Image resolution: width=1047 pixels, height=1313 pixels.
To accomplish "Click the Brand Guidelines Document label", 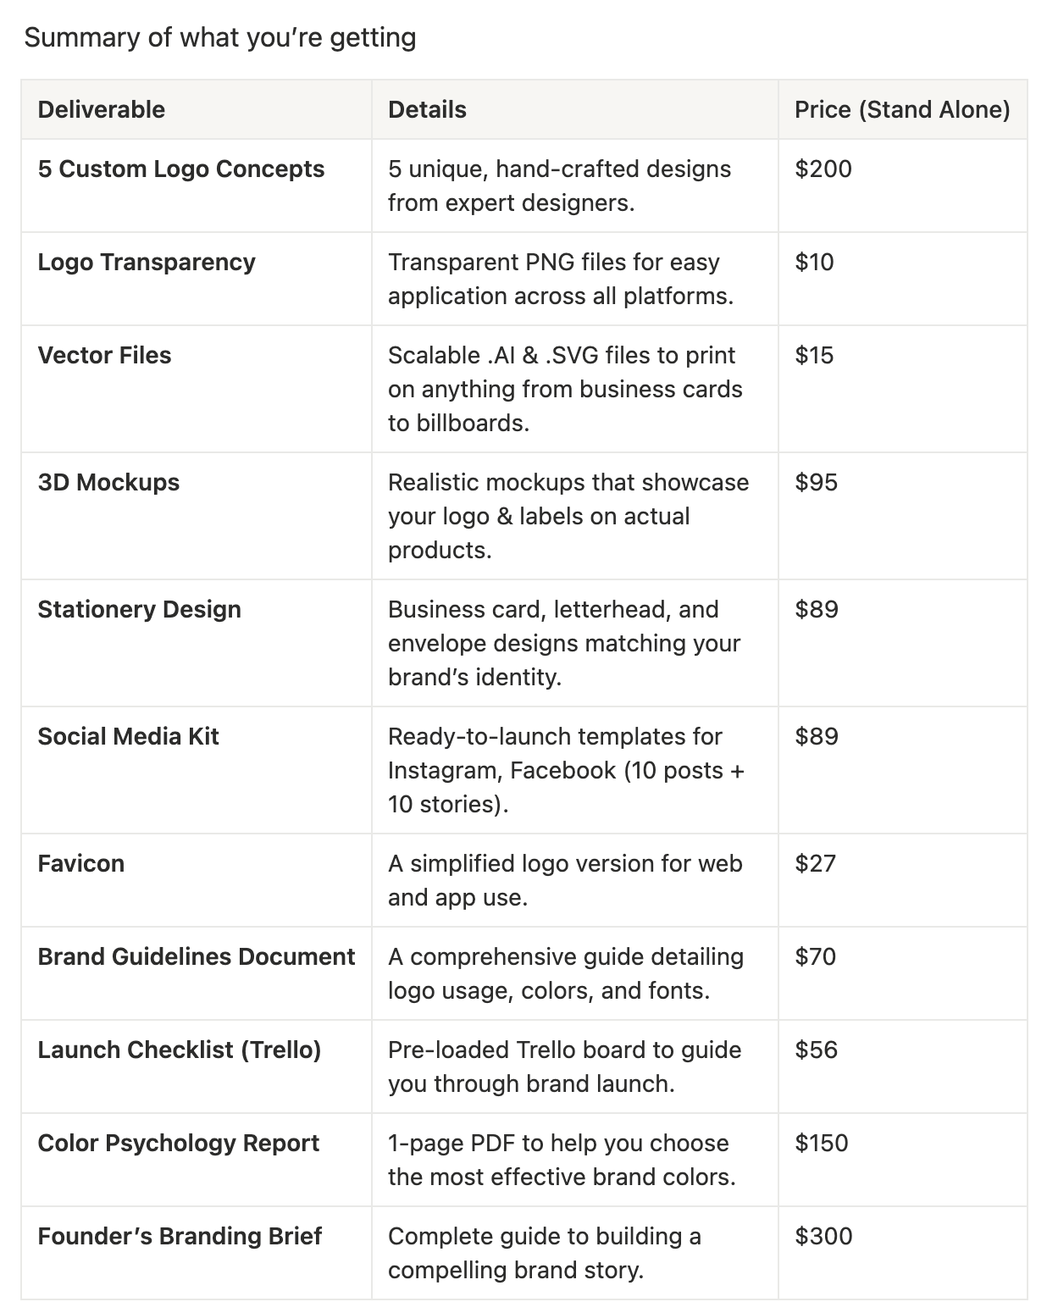I will pyautogui.click(x=197, y=957).
